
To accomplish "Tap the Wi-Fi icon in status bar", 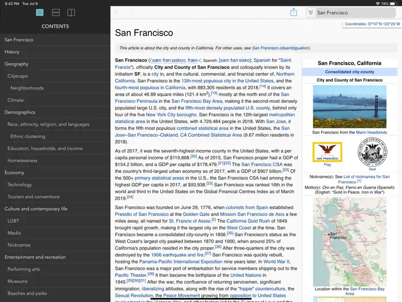I will (377, 3).
